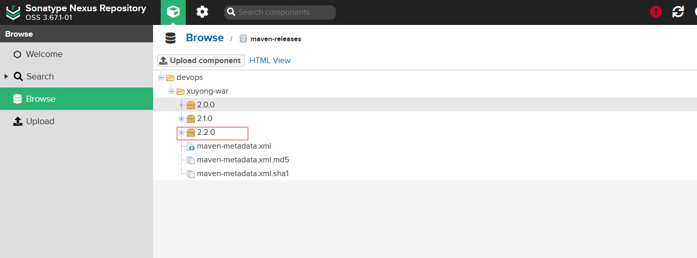Image resolution: width=697 pixels, height=258 pixels.
Task: Click the Upload component button
Action: (x=201, y=61)
